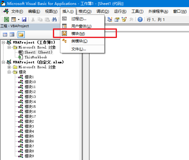Click the Cut scissors icon
This screenshot has height=160, width=189.
click(33, 19)
